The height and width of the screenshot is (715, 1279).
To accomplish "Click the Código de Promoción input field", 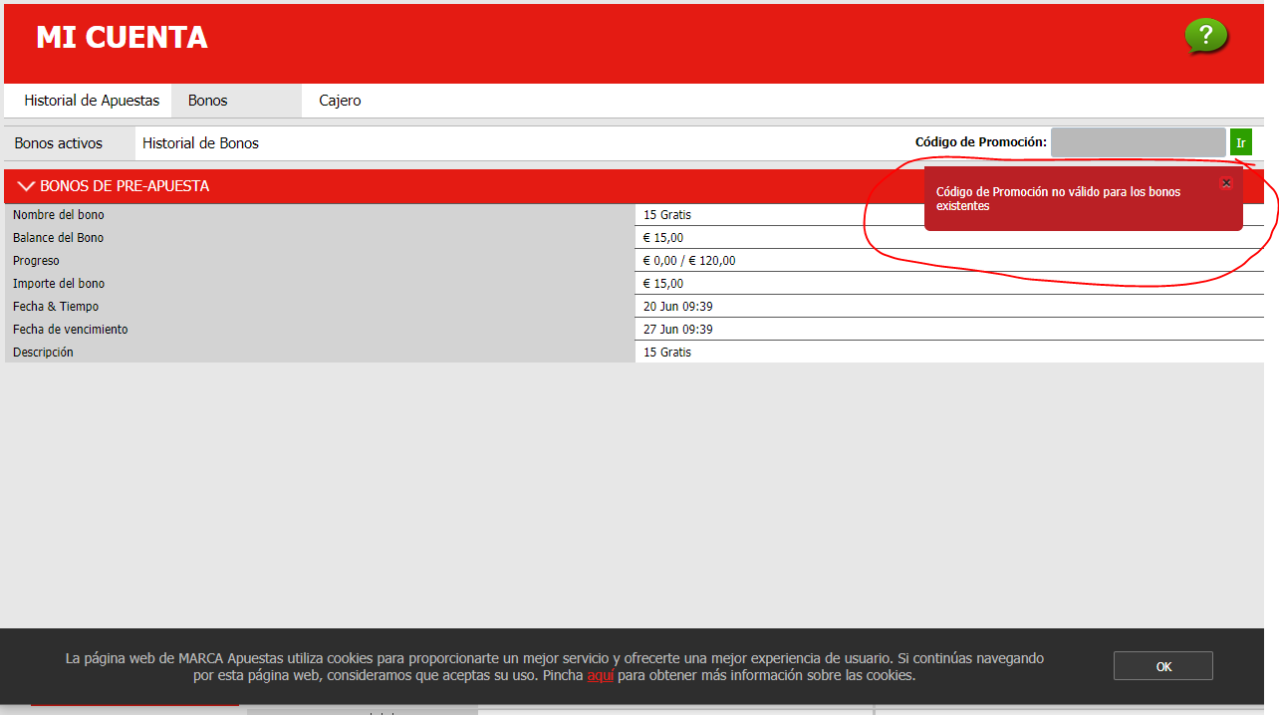I will coord(1138,142).
